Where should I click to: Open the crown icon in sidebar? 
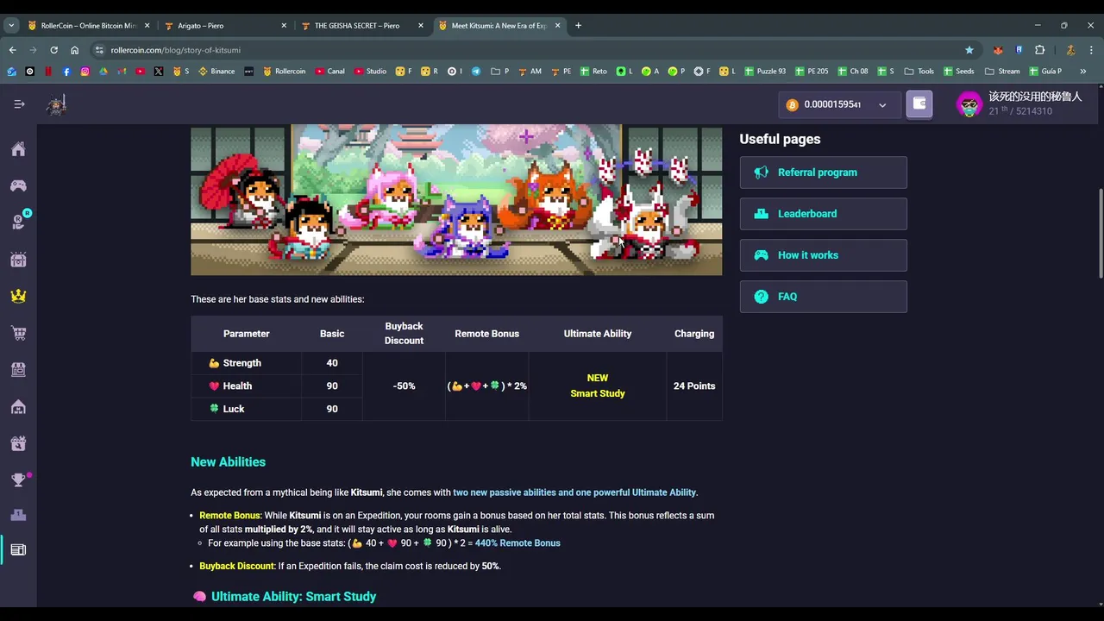pos(18,296)
